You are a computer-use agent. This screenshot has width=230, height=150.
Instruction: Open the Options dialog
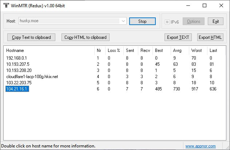coord(193,21)
